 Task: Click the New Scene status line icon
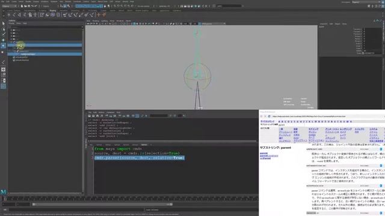tap(22, 6)
